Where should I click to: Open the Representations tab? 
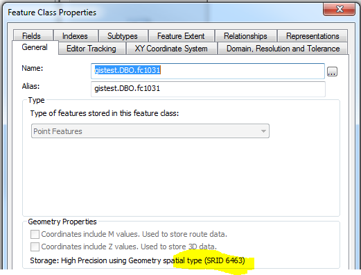click(x=312, y=36)
